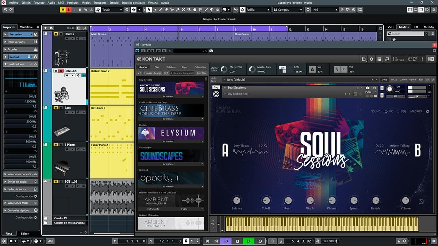Toggle global Solo S button
Screen dimensions: 438x246
coord(69,9)
